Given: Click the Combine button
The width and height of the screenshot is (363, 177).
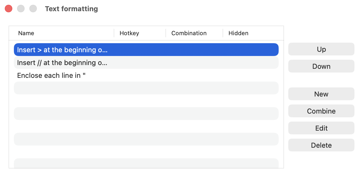Looking at the screenshot, I should pos(321,111).
